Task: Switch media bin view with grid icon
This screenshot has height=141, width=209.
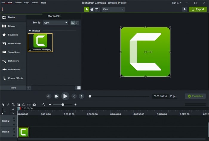Action: pyautogui.click(x=79, y=88)
